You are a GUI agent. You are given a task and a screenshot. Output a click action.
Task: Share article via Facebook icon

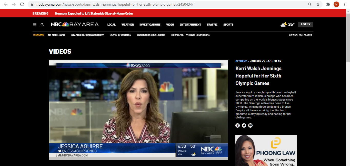click(238, 125)
